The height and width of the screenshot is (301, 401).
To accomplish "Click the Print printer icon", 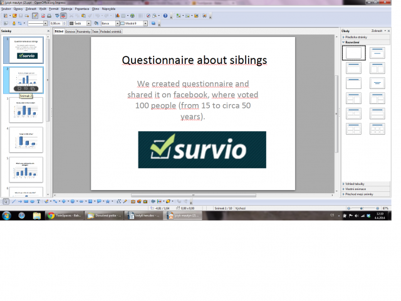I will coord(49,16).
